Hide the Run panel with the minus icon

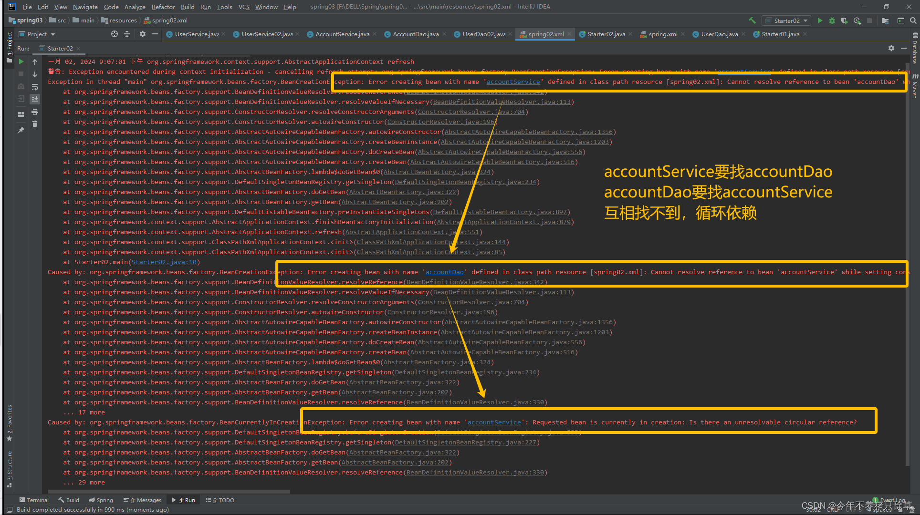(904, 48)
